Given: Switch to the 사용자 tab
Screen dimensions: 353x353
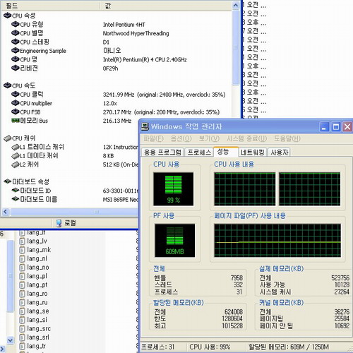Looking at the screenshot, I should (x=280, y=152).
